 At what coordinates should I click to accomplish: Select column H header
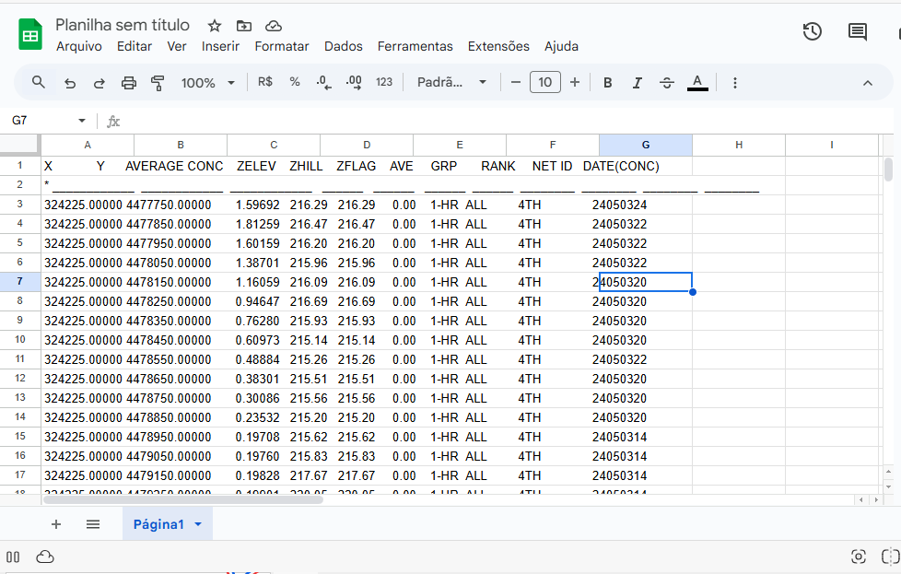(739, 146)
